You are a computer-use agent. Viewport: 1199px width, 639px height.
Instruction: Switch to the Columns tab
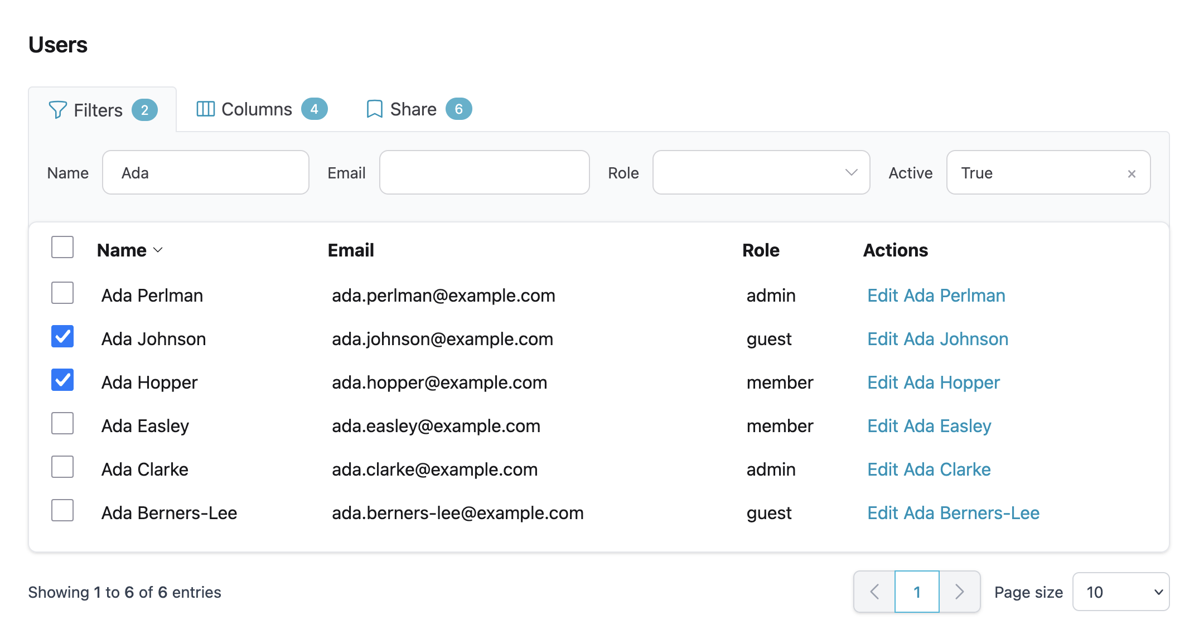pyautogui.click(x=262, y=109)
